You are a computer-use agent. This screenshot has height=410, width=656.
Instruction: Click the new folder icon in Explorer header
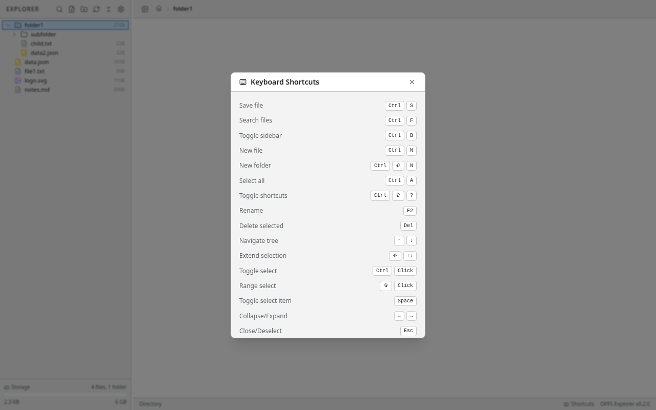click(84, 9)
